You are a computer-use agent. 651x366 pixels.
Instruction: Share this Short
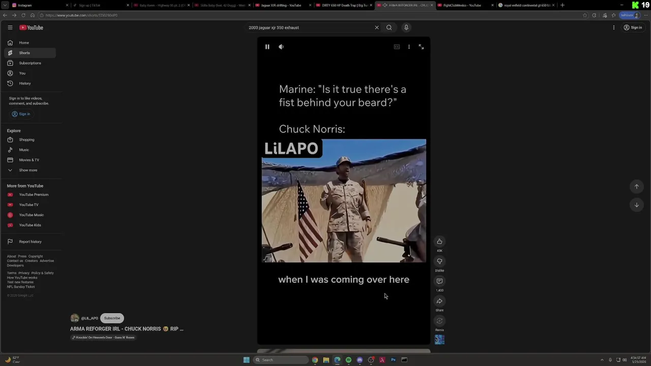tap(439, 301)
